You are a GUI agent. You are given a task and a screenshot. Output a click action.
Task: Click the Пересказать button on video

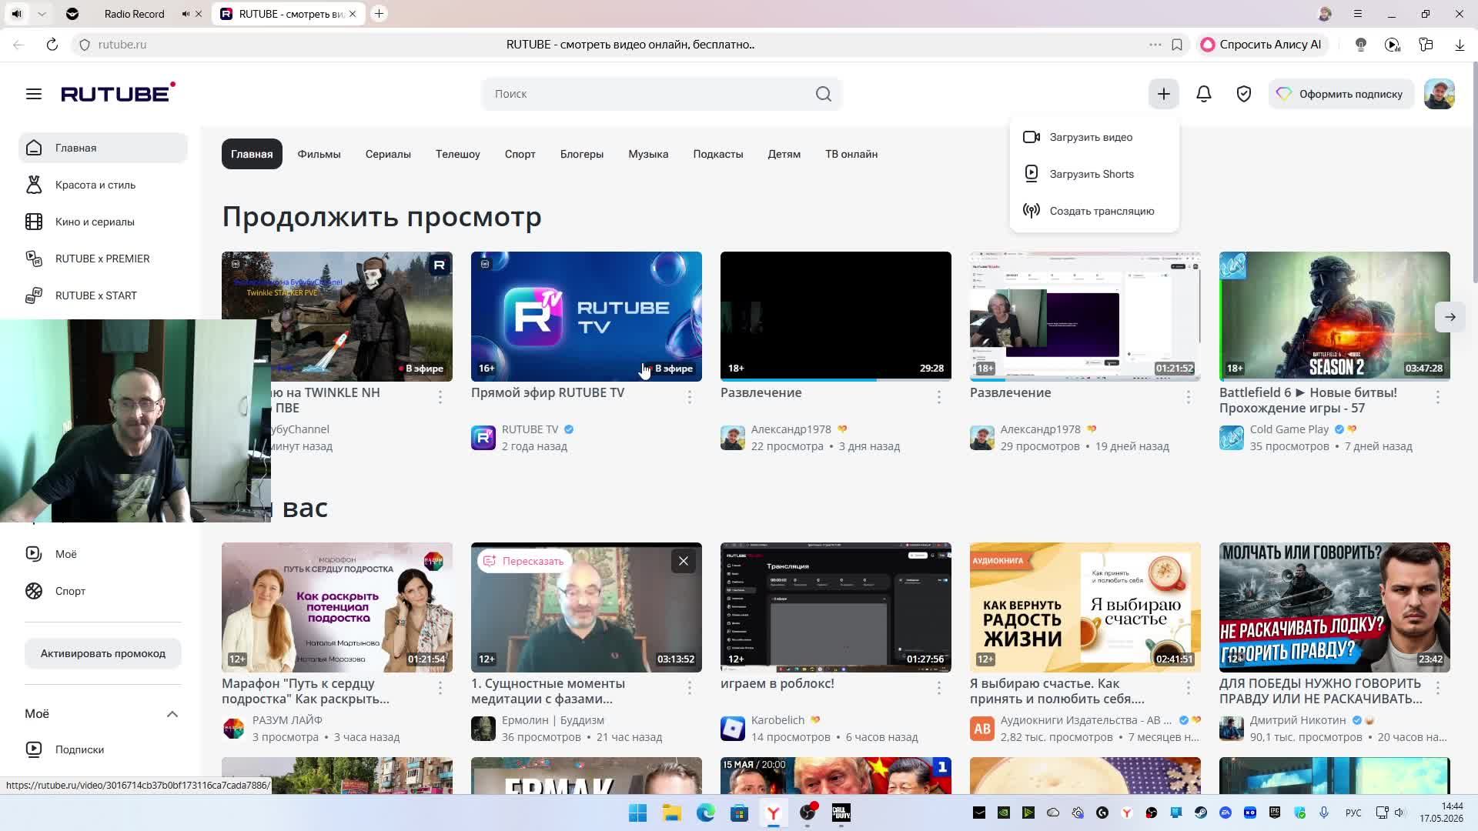tap(523, 561)
